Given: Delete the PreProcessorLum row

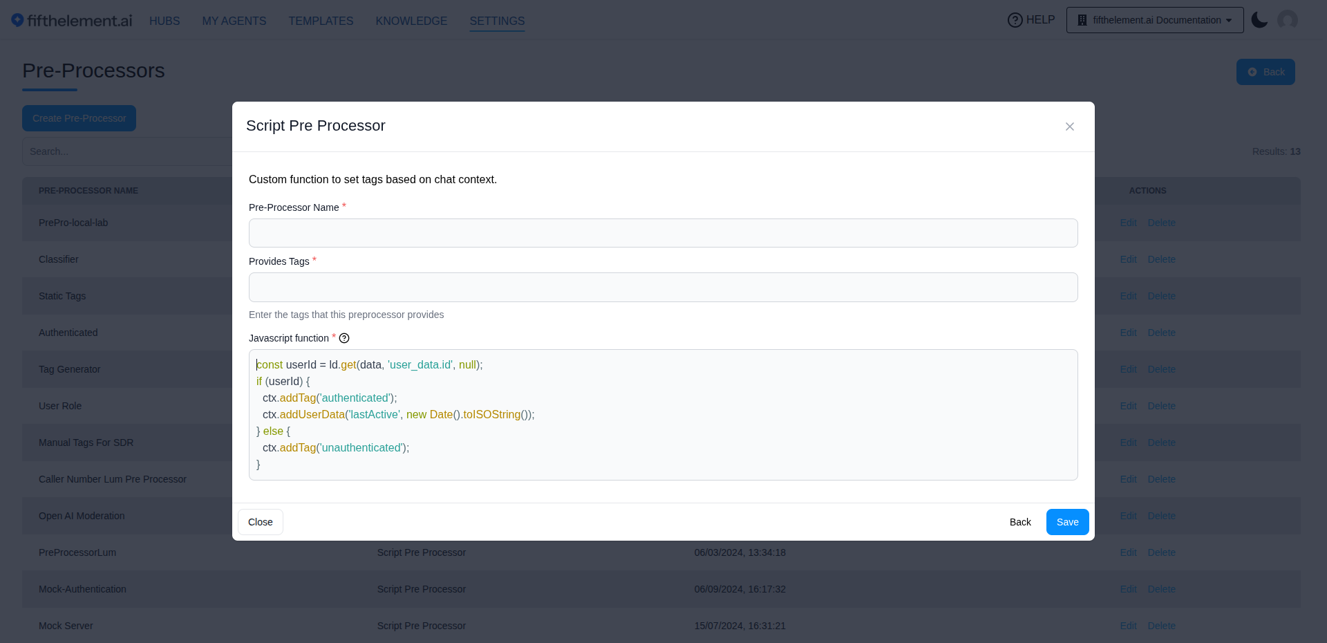Looking at the screenshot, I should (1162, 552).
